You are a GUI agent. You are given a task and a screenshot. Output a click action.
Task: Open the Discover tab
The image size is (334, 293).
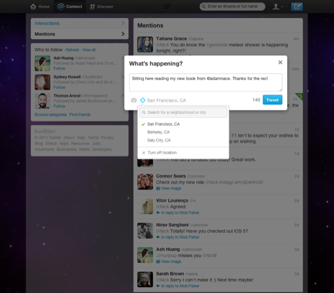101,6
